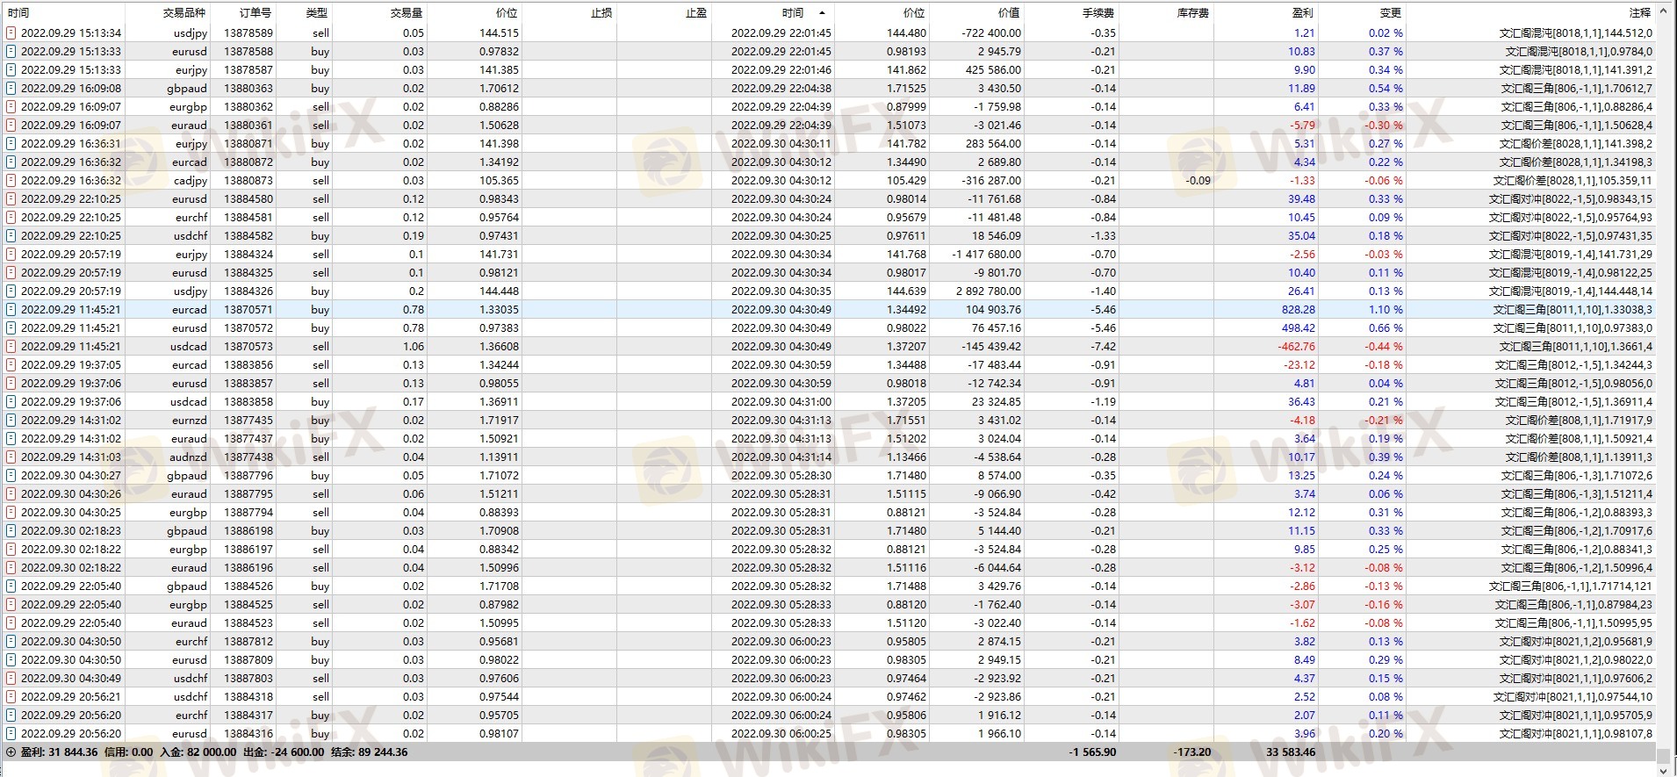Click the buy order icon for order 13880363
Viewport: 1677px width, 777px height.
[11, 88]
